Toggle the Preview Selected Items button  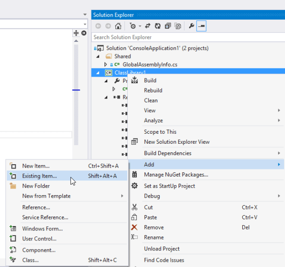pyautogui.click(x=201, y=26)
